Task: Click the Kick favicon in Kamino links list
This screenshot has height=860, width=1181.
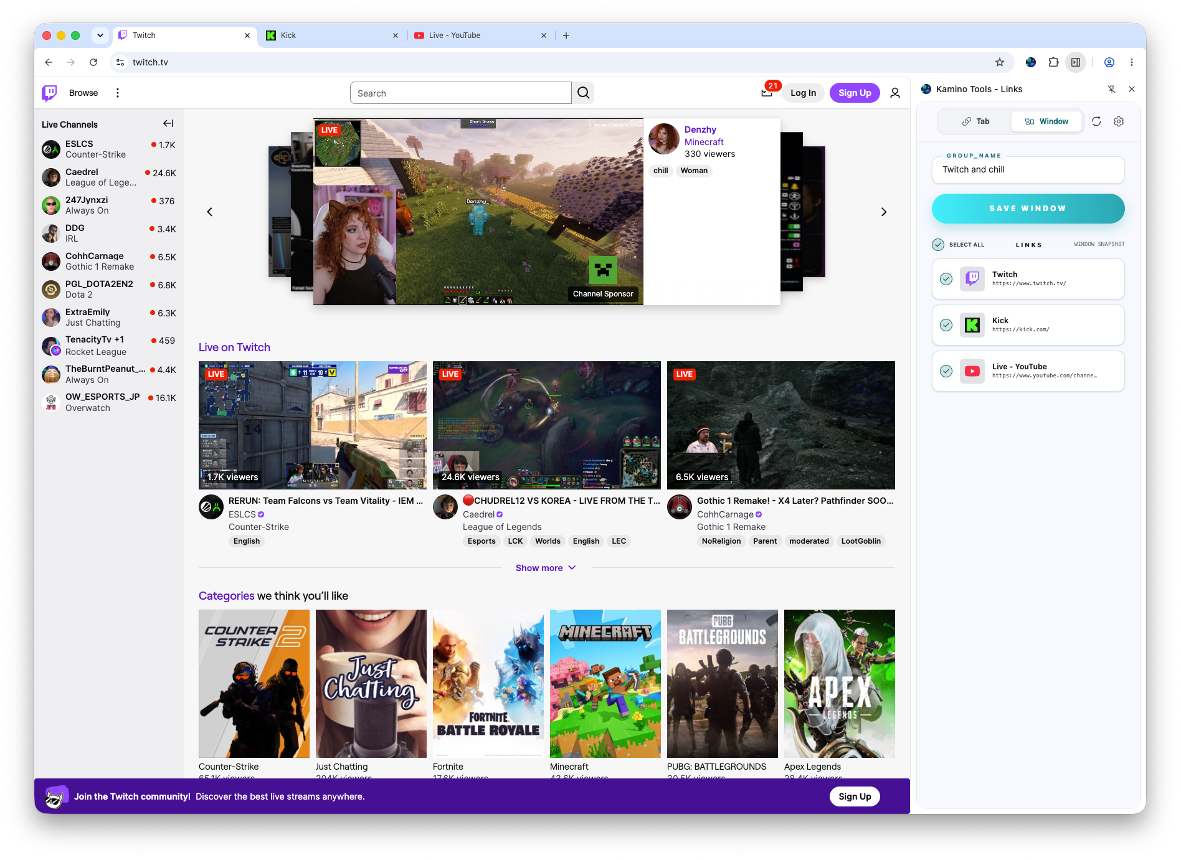Action: coord(972,324)
